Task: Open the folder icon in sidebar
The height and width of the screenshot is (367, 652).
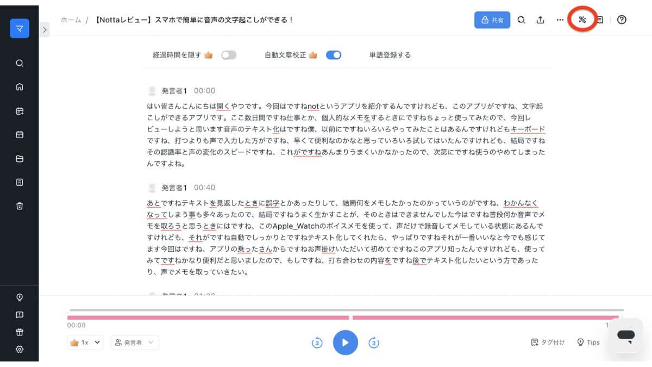Action: coord(20,159)
